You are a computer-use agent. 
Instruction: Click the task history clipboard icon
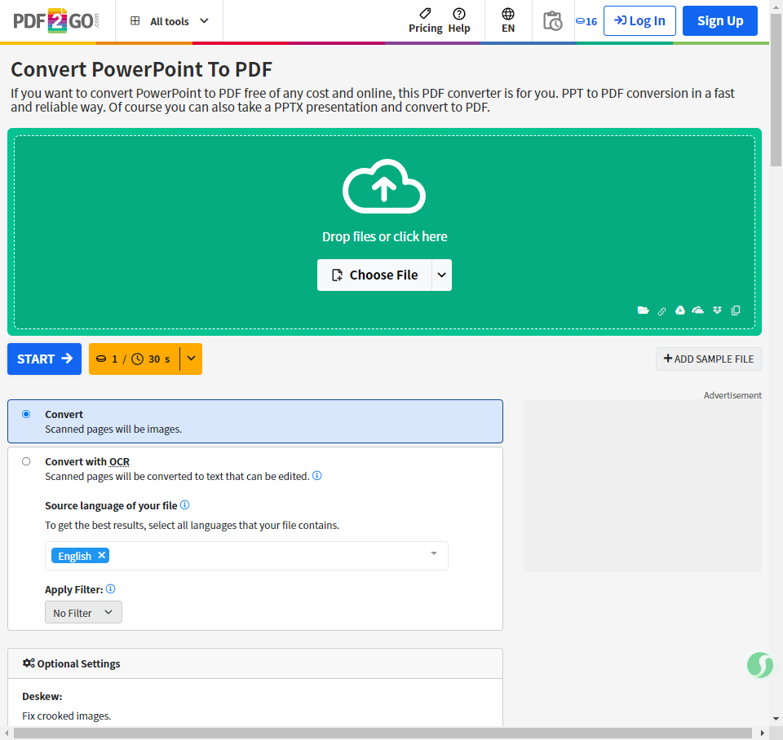tap(553, 21)
